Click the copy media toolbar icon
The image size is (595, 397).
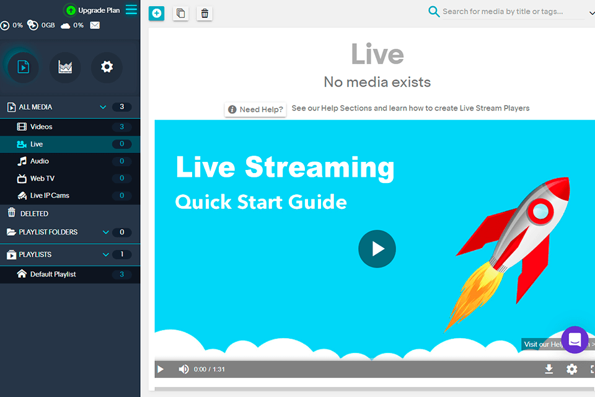(180, 14)
